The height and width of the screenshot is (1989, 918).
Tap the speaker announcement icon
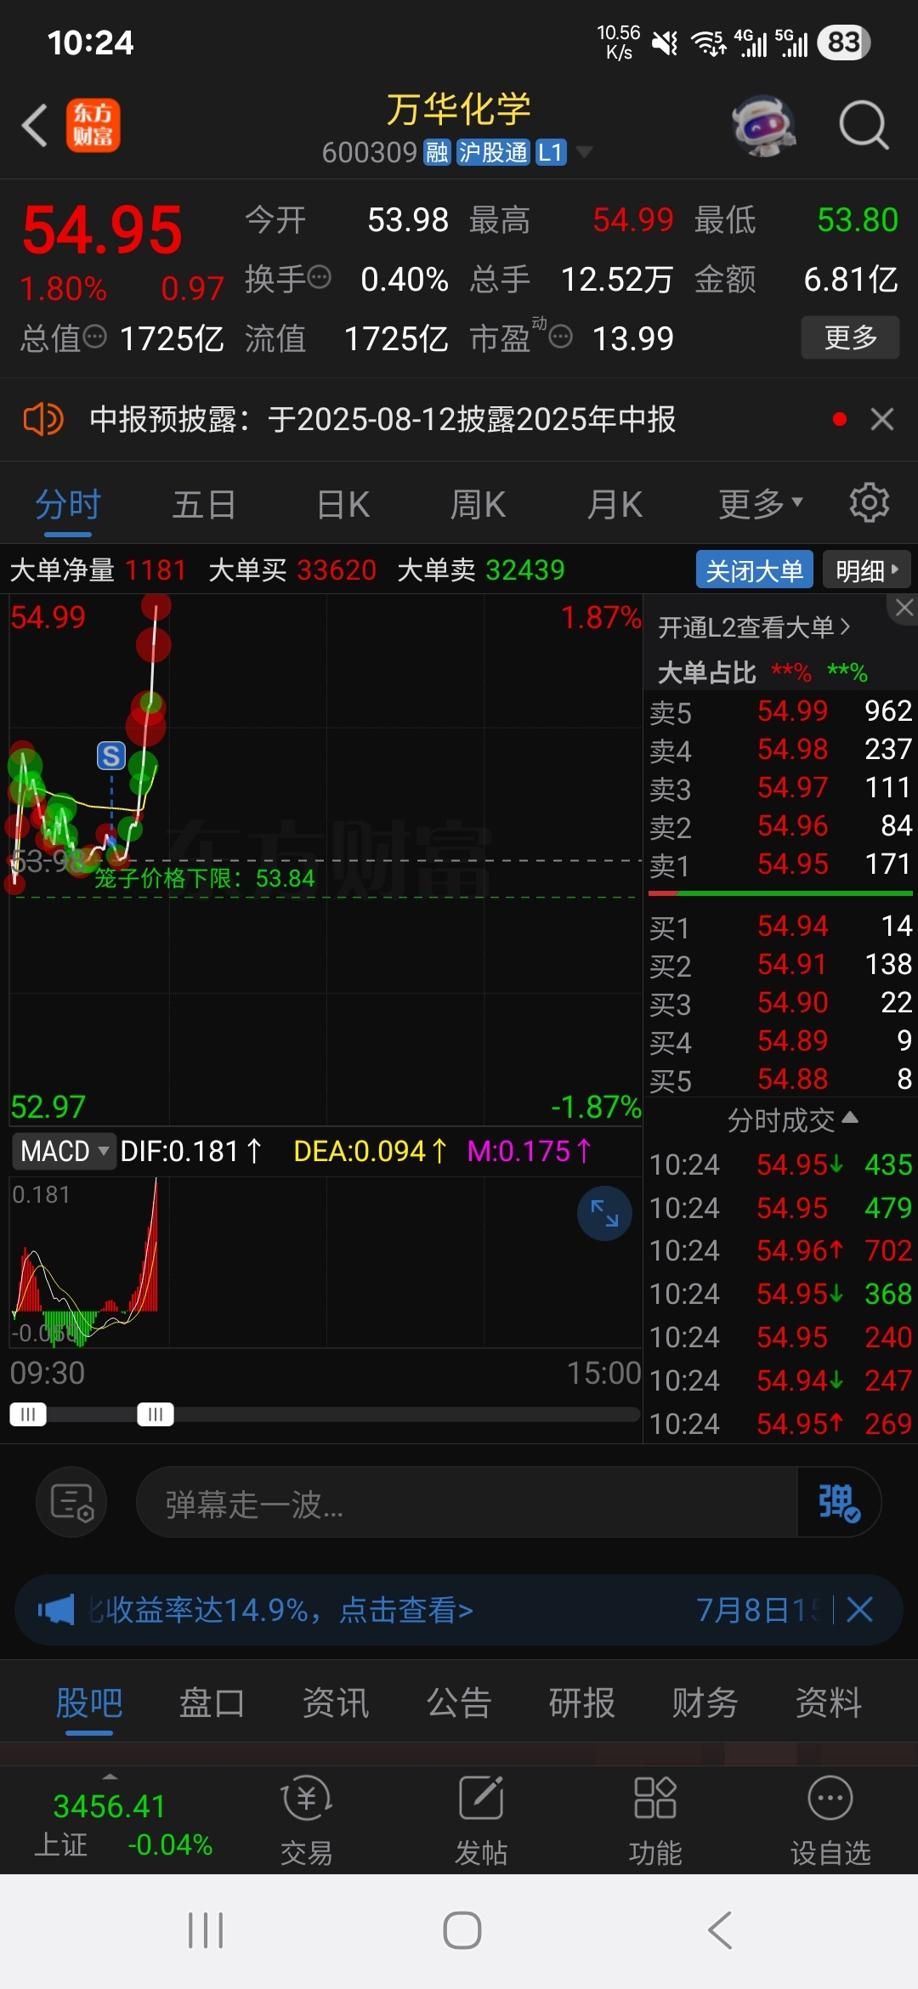(x=43, y=419)
